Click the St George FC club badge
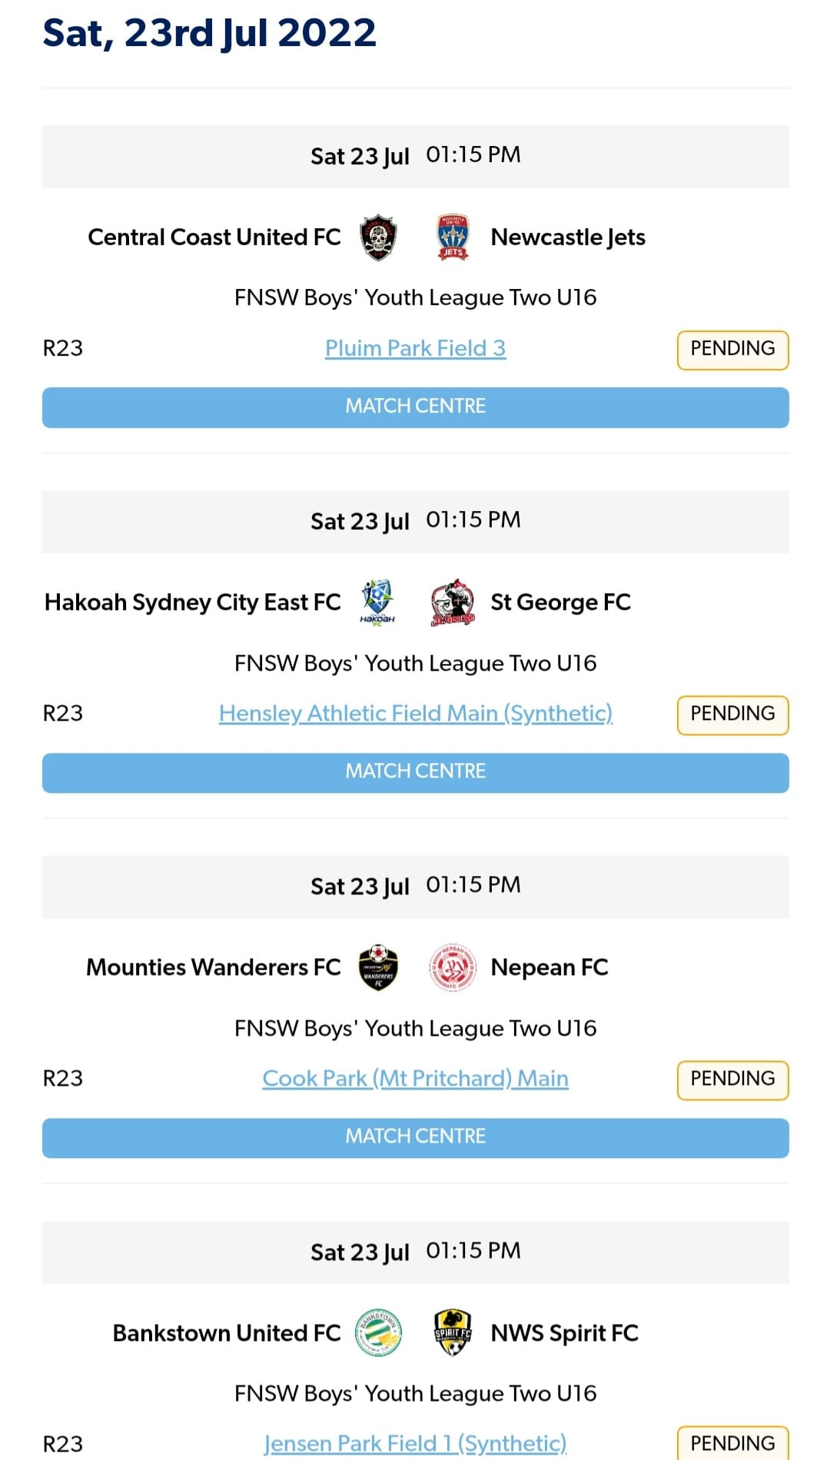The width and height of the screenshot is (830, 1460). click(x=453, y=602)
